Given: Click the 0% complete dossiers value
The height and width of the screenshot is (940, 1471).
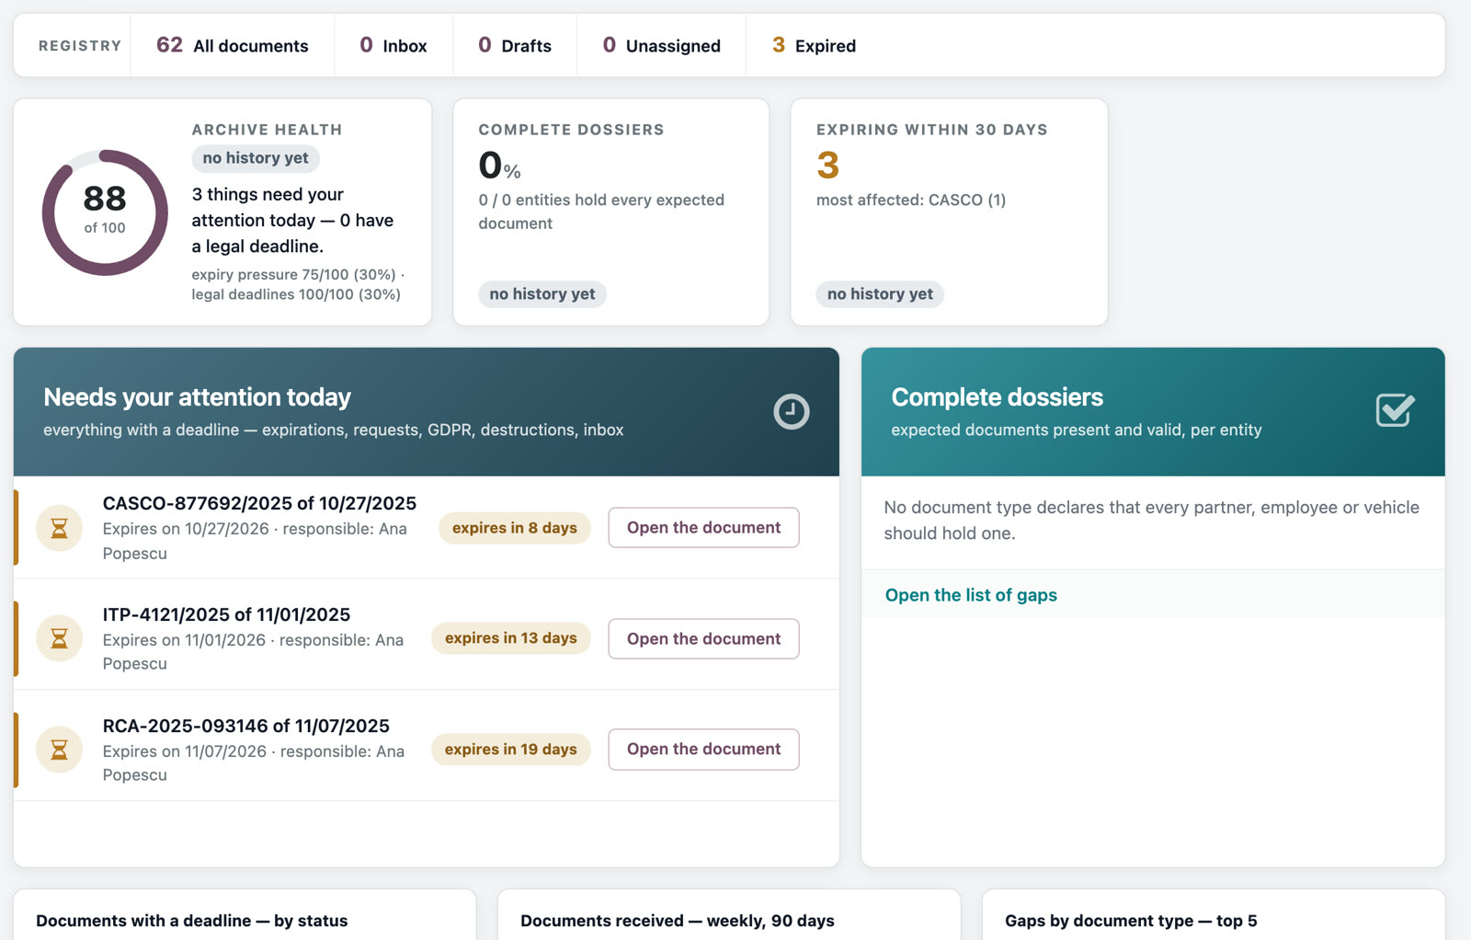Looking at the screenshot, I should coord(499,166).
